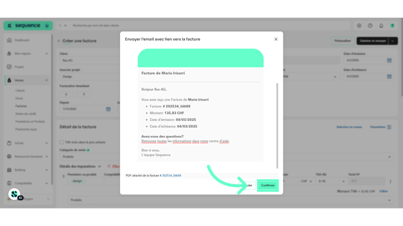The height and width of the screenshot is (226, 403).
Task: Click the Sequence logo
Action: pyautogui.click(x=28, y=26)
